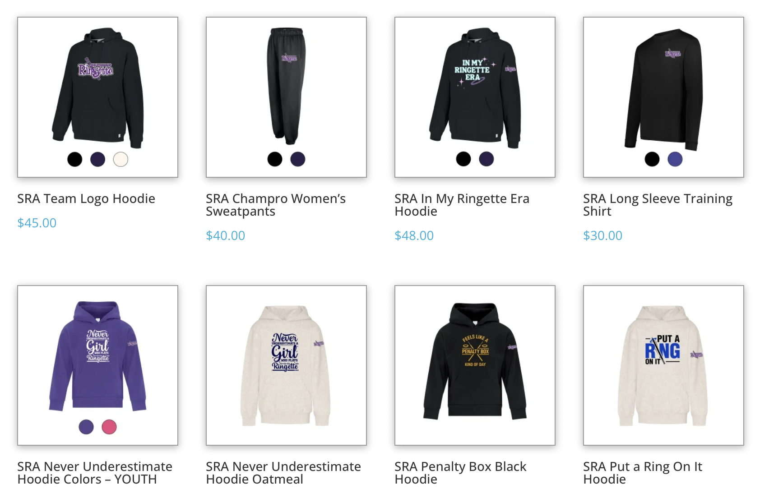Screen dimensions: 769x489
Task: Open the Never Underestimate Hoodie Oatmeal image
Action: 286,361
